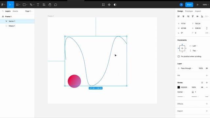Select the Vector 1 layer
This screenshot has width=210, height=118.
pos(17,21)
